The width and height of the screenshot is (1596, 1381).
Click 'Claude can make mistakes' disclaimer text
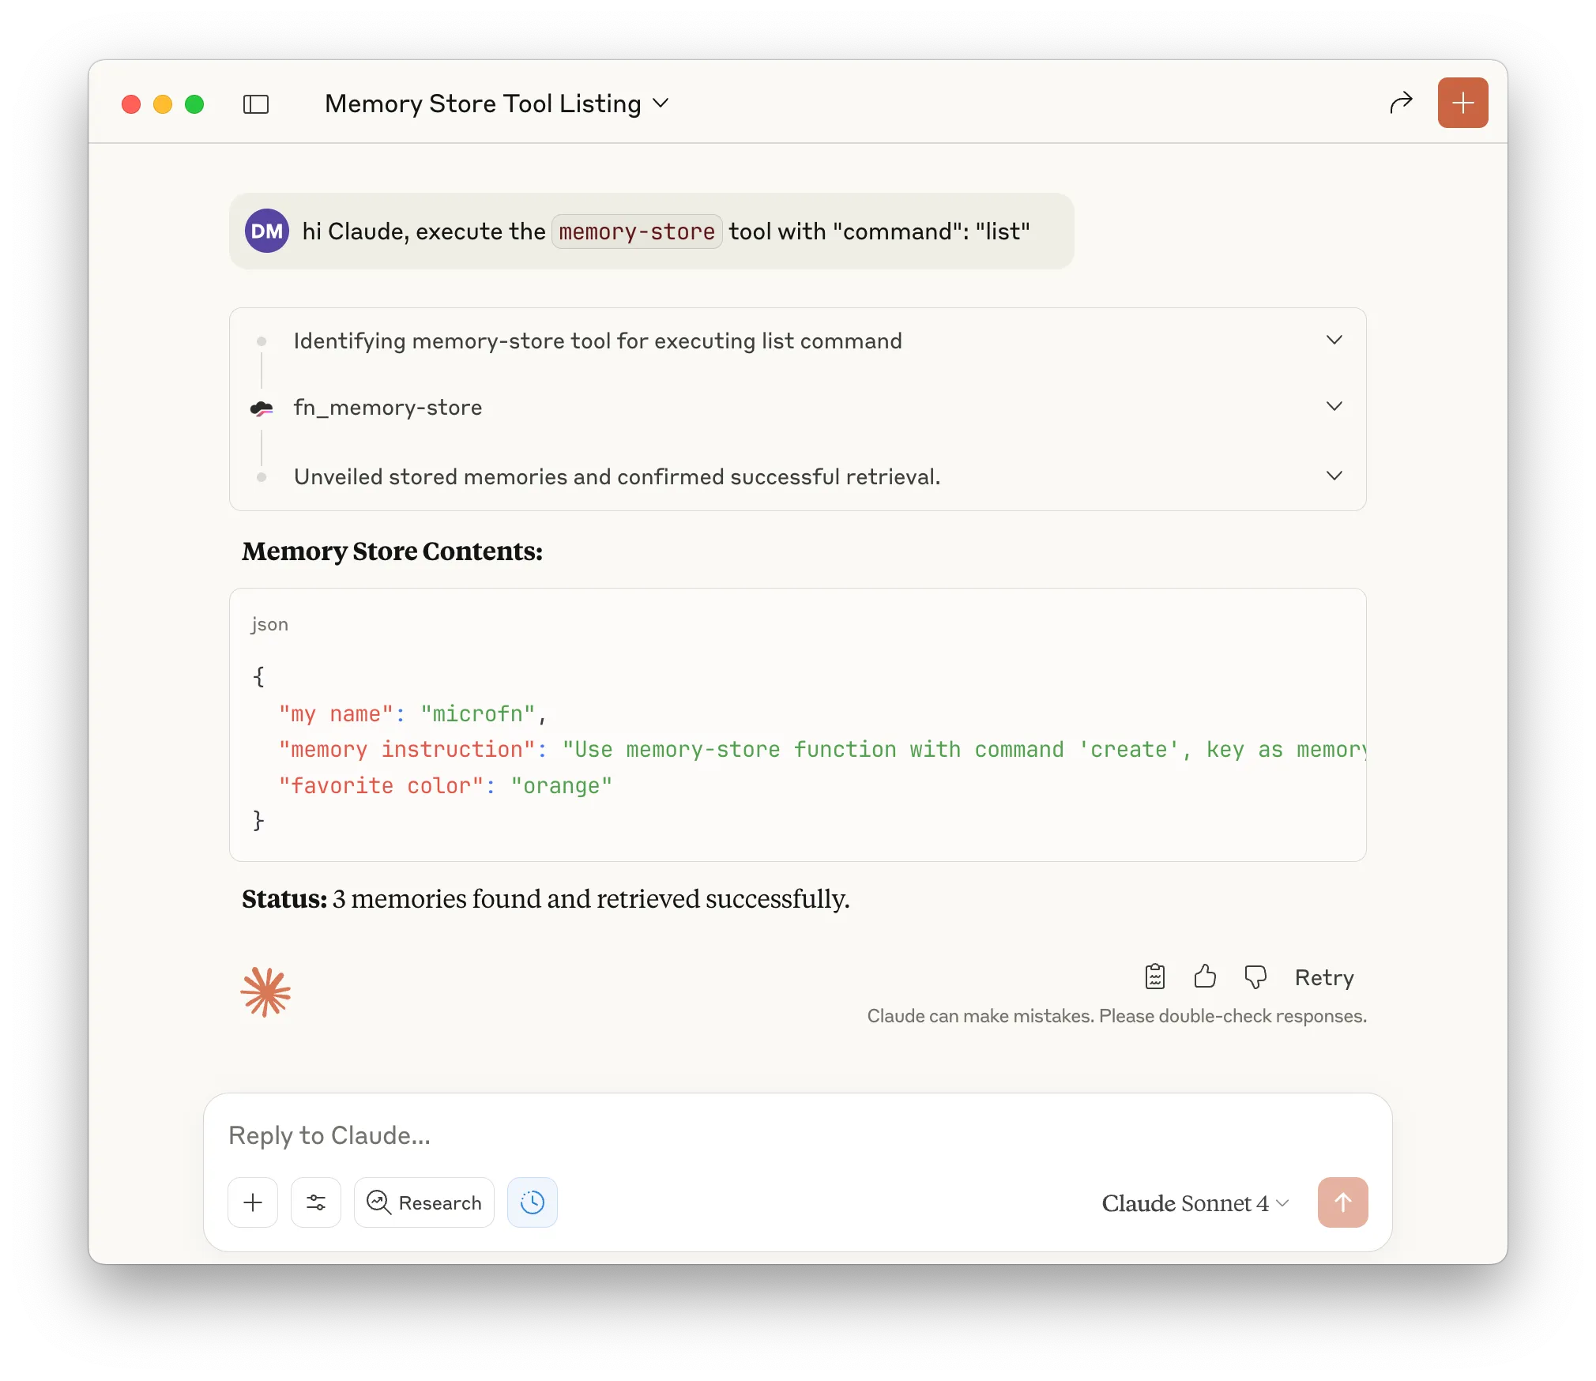click(x=1116, y=1015)
